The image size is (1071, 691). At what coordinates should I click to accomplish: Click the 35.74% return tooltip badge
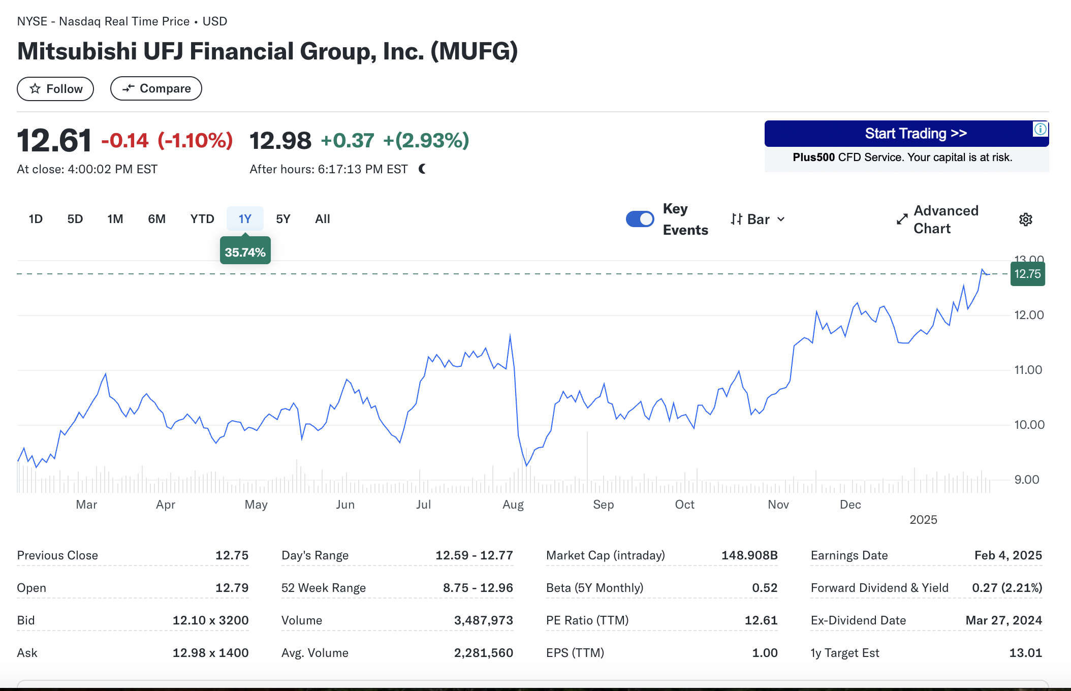point(245,252)
